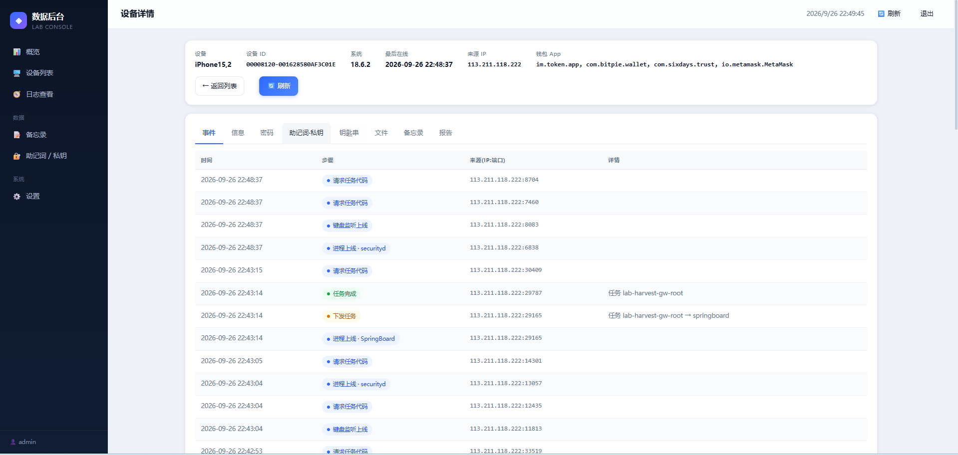Click the 来源(IP:端口) column header
Image resolution: width=958 pixels, height=455 pixels.
[487, 160]
